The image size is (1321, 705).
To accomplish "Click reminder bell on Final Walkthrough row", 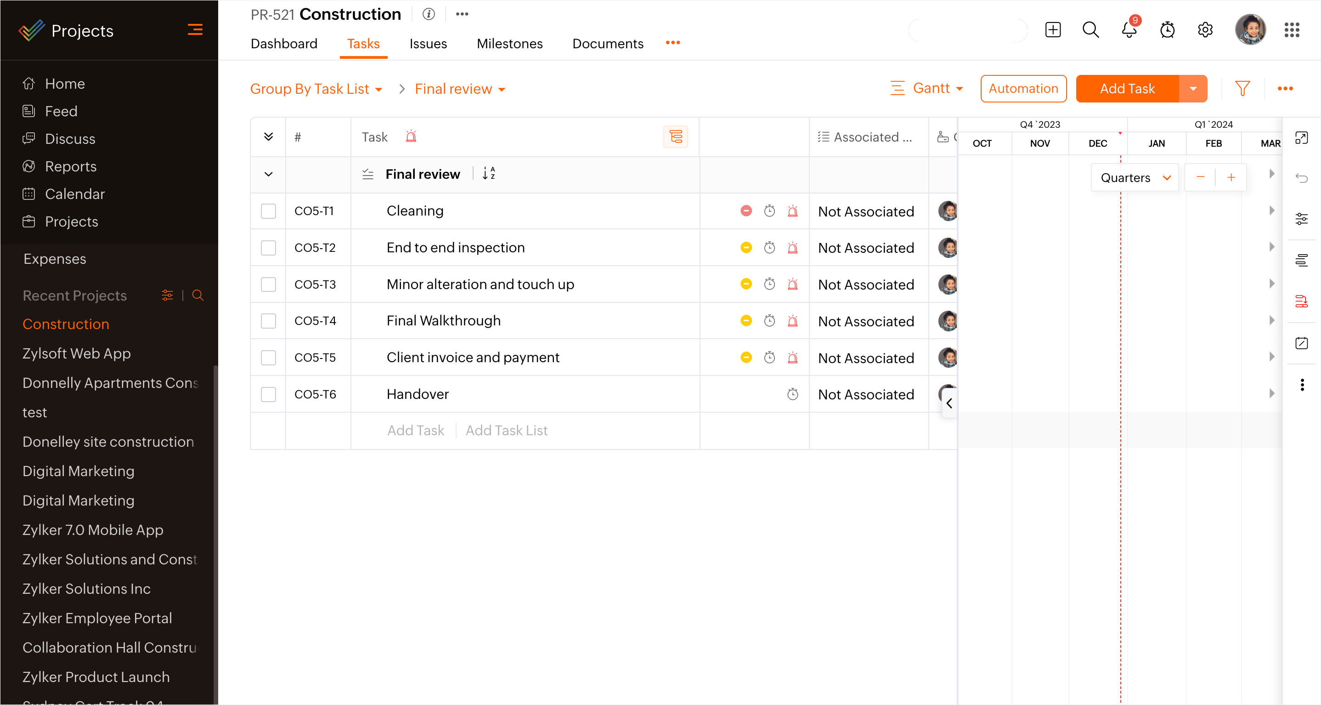I will point(792,321).
